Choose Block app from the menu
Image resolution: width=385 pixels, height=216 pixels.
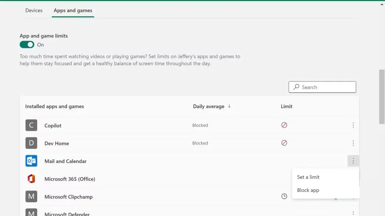click(308, 190)
